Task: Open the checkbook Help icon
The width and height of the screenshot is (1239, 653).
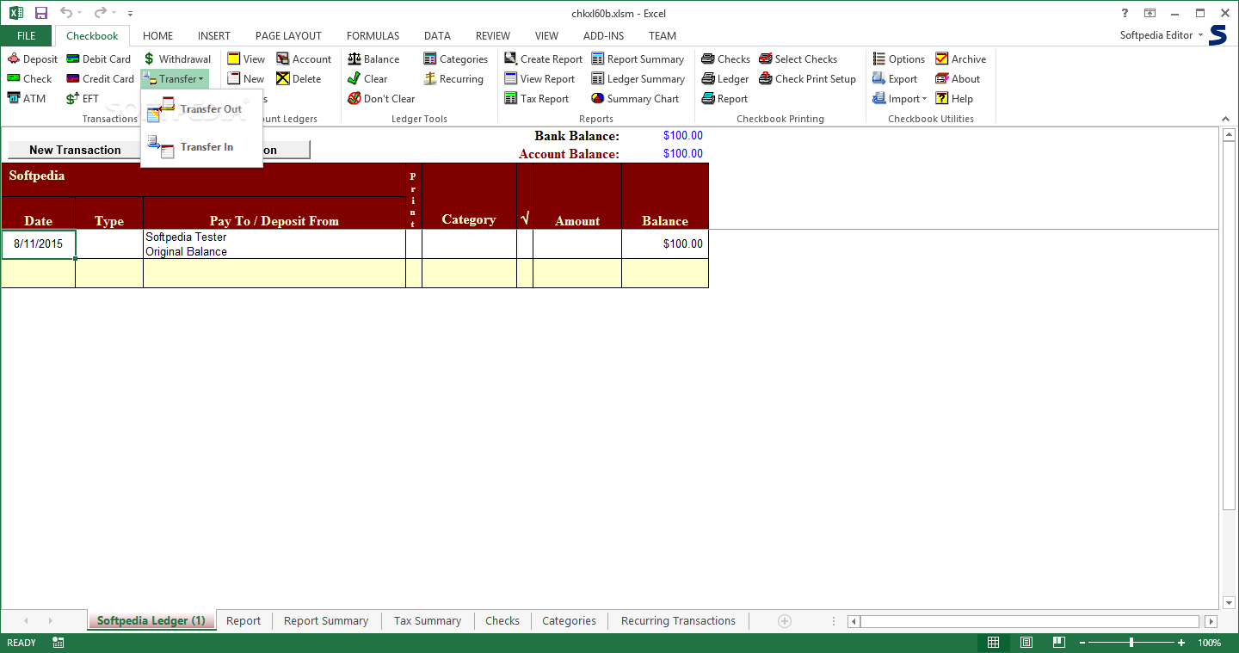Action: point(942,99)
